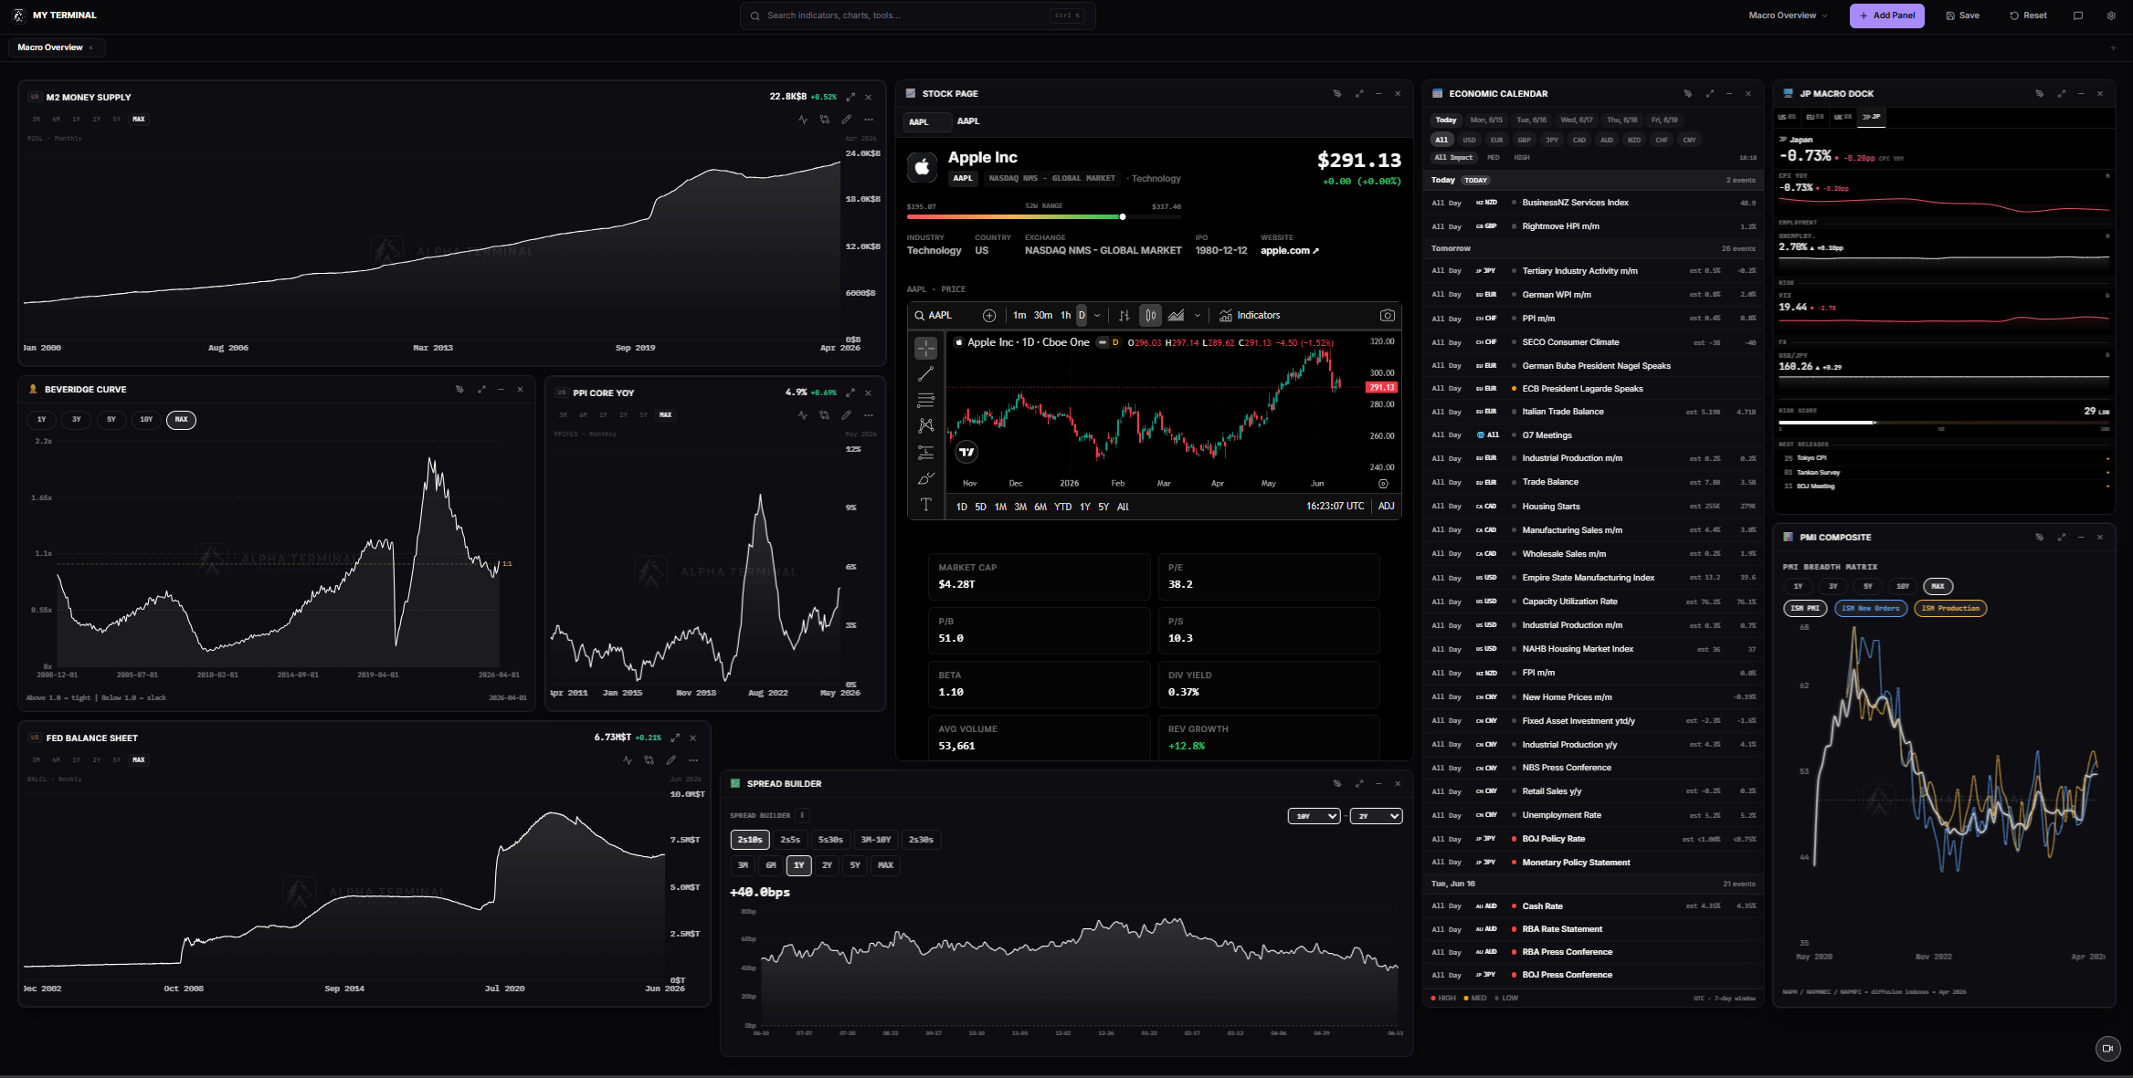Screen dimensions: 2133x1078
Task: Open the 10Y leg dropdown in Spread Builder
Action: point(1314,816)
